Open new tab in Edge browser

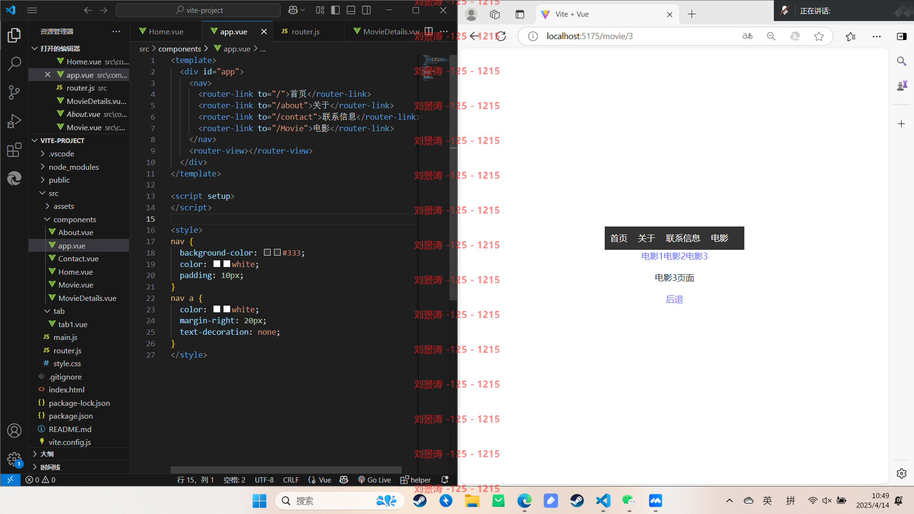[x=692, y=14]
